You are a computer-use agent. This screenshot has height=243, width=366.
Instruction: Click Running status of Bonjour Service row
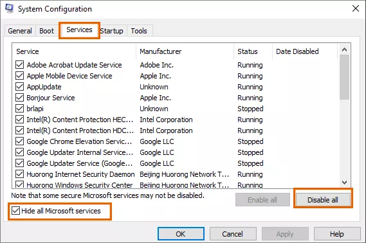(250, 98)
